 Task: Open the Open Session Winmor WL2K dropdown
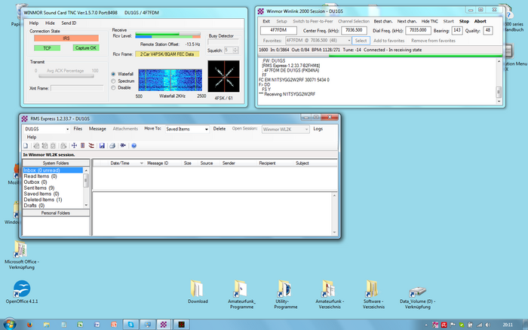pyautogui.click(x=306, y=129)
